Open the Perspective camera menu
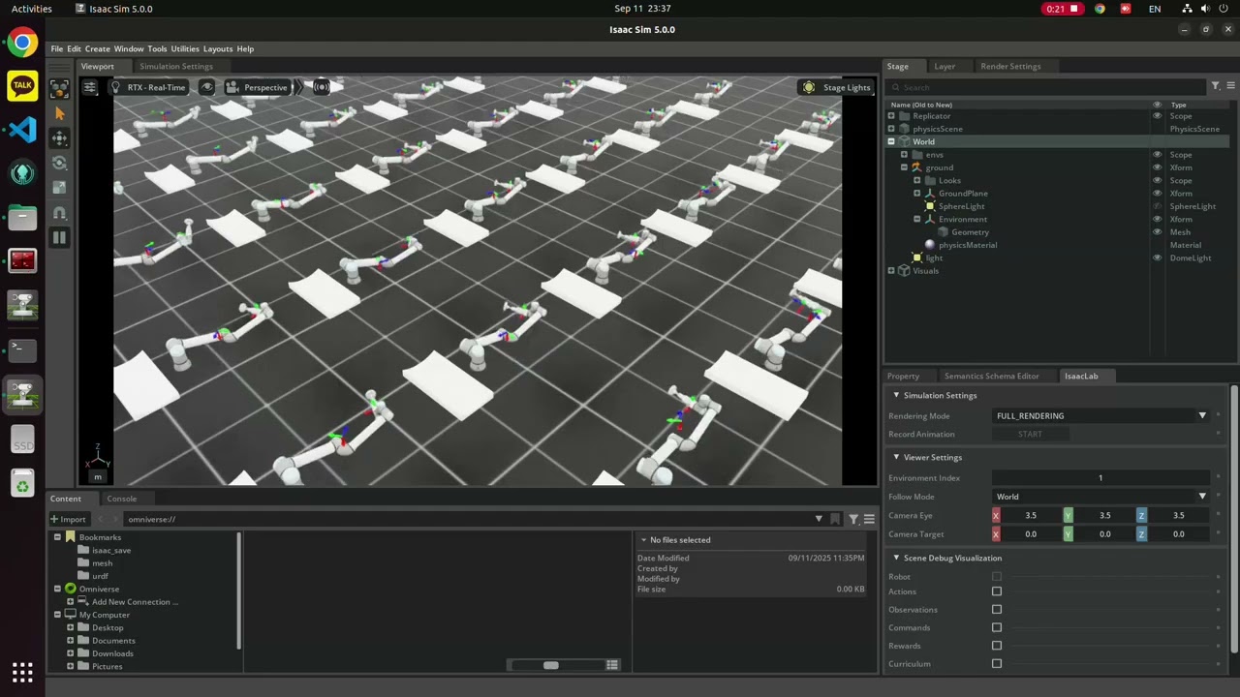 point(258,87)
